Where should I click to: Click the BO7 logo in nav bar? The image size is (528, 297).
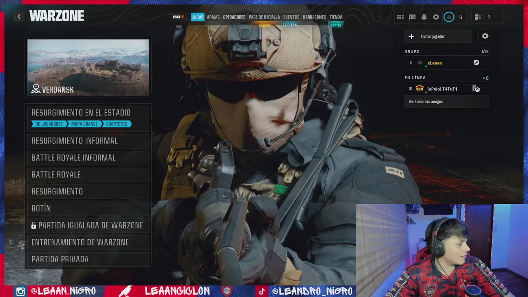178,17
